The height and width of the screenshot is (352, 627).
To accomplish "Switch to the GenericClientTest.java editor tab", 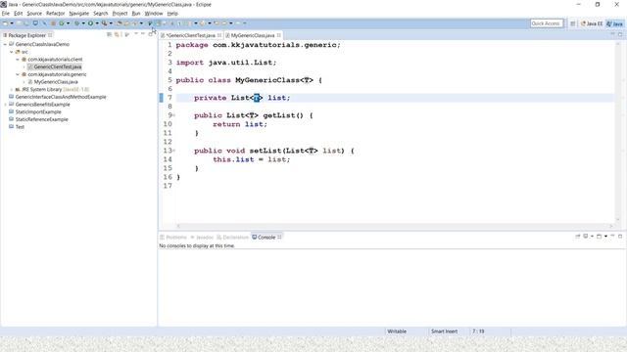I will tap(190, 35).
